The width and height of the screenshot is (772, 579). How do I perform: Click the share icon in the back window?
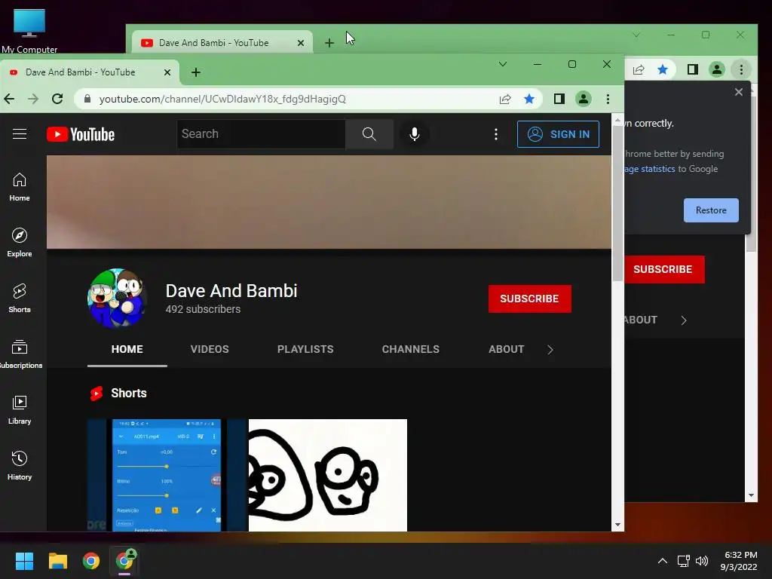point(639,69)
